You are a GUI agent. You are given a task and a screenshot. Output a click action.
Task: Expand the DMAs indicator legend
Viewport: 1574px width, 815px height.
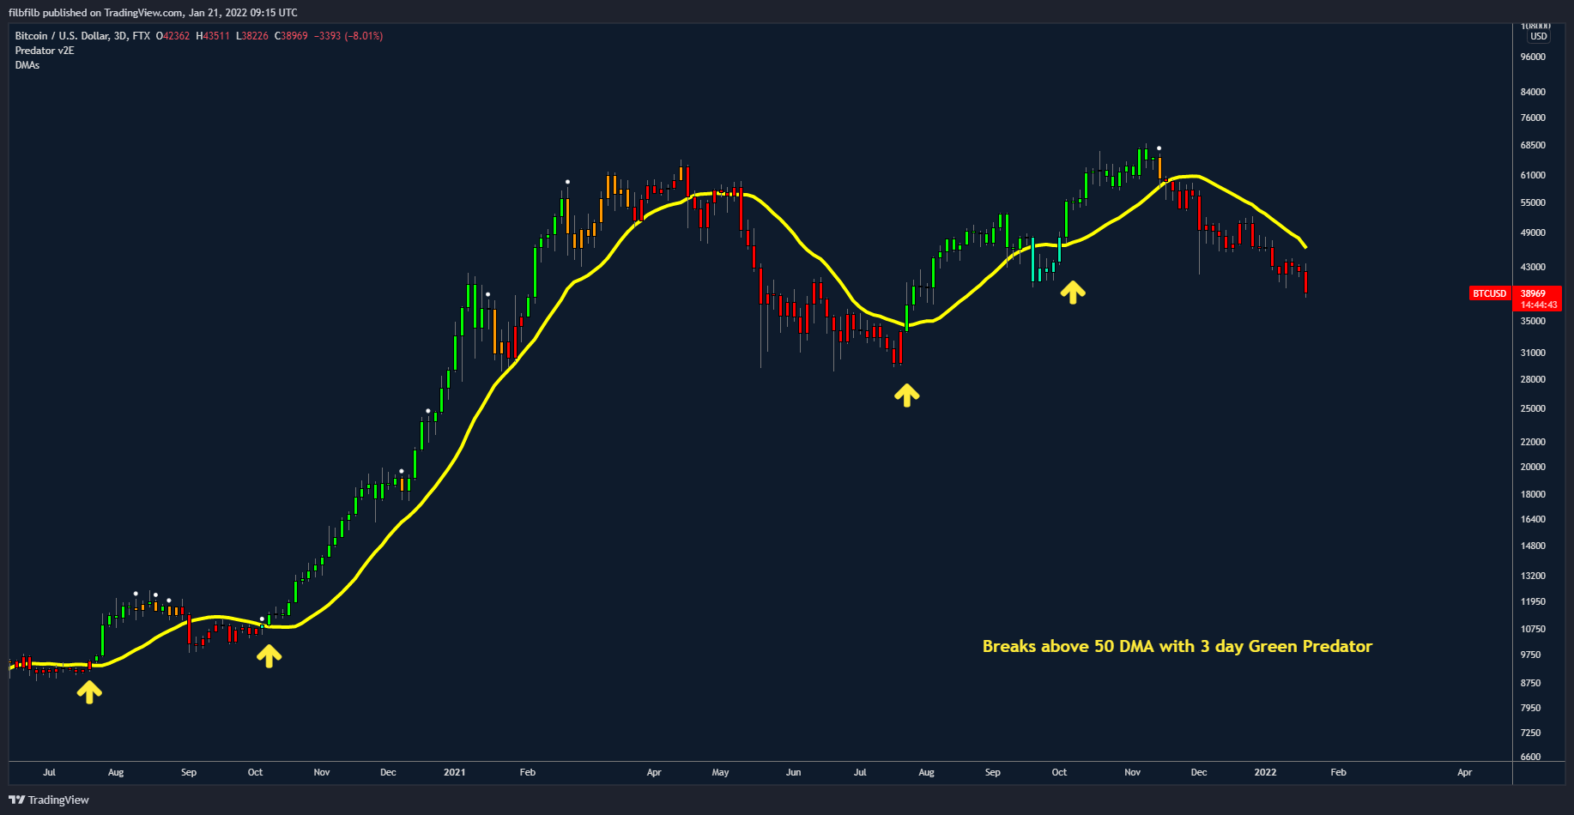tap(27, 65)
